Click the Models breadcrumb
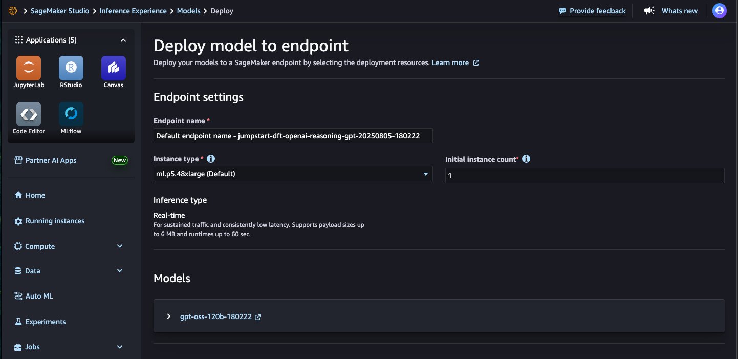The height and width of the screenshot is (359, 738). [189, 11]
